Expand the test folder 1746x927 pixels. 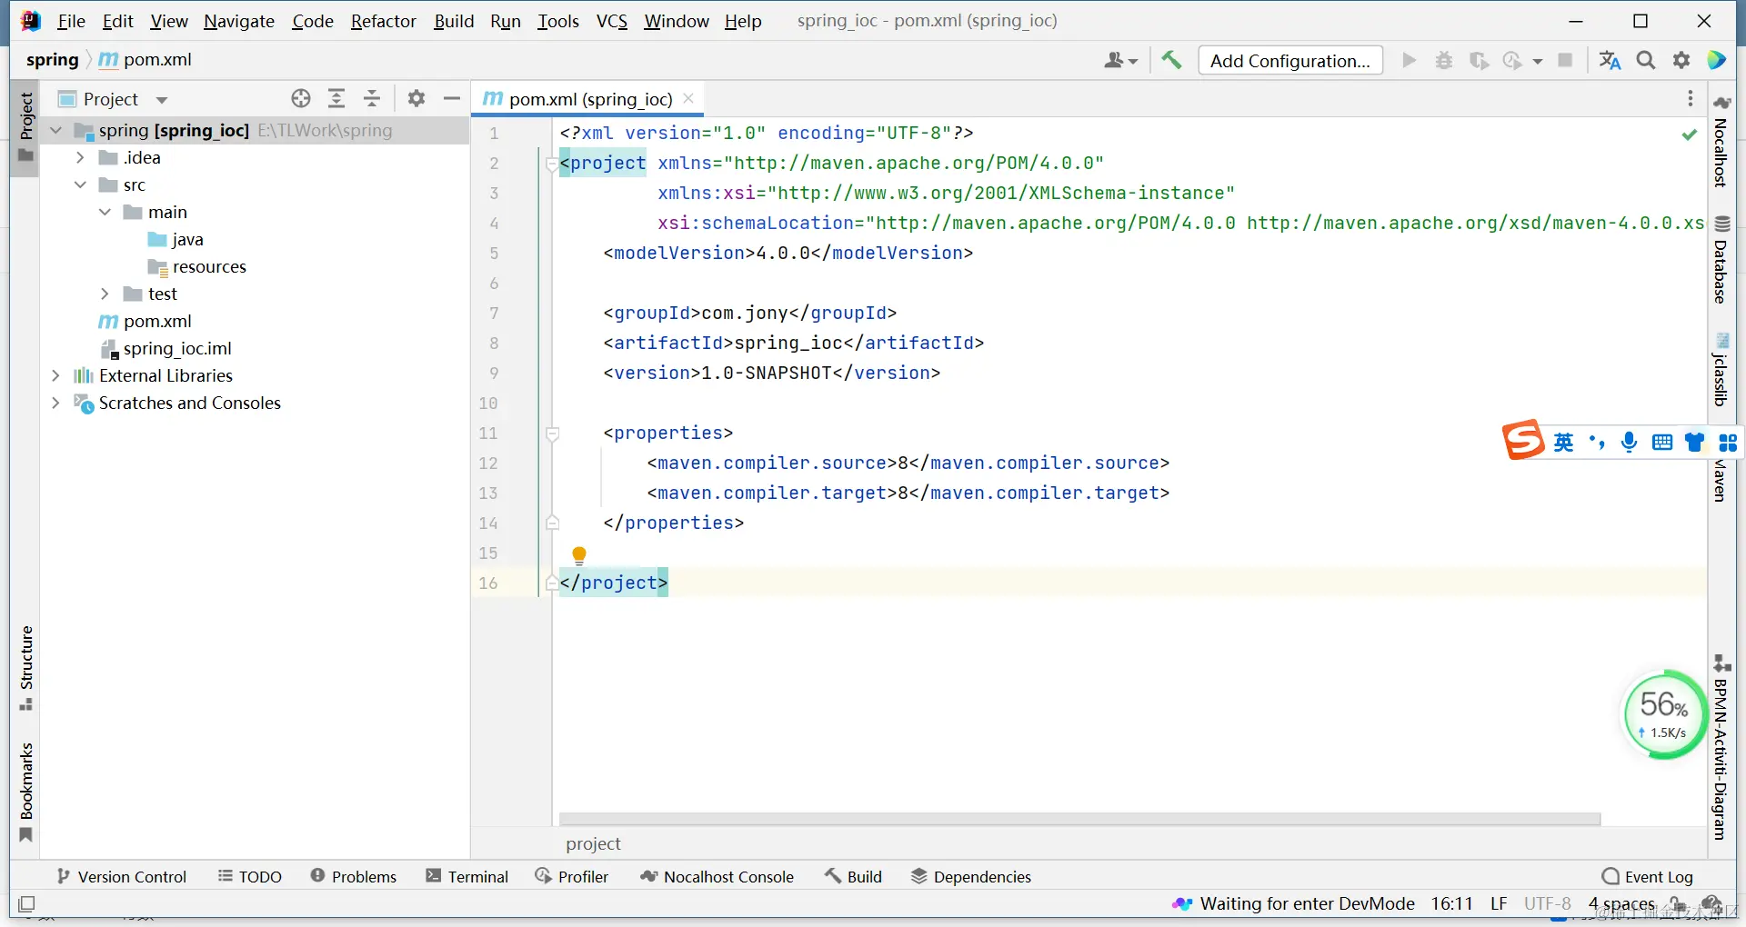click(x=105, y=294)
